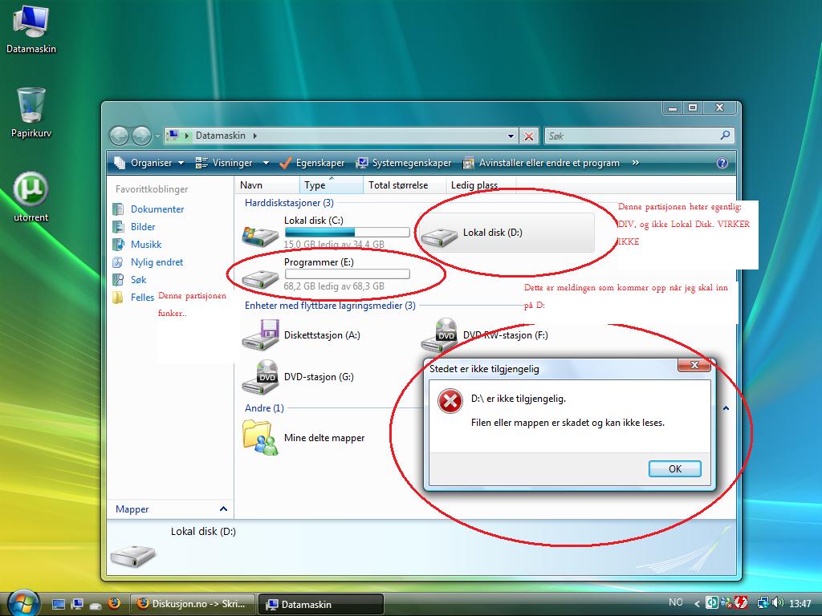The width and height of the screenshot is (822, 616).
Task: Click the Systemegenskaper toolbar button
Action: coord(404,163)
